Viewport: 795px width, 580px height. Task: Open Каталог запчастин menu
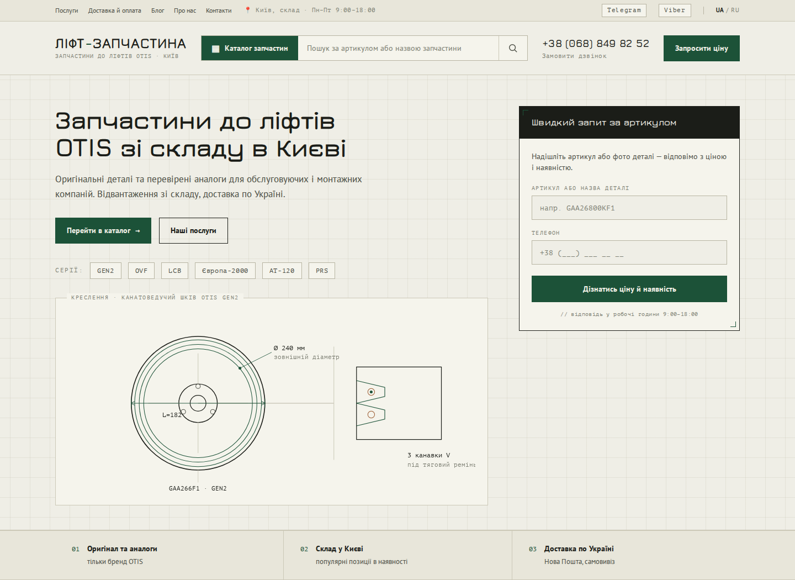tap(250, 48)
